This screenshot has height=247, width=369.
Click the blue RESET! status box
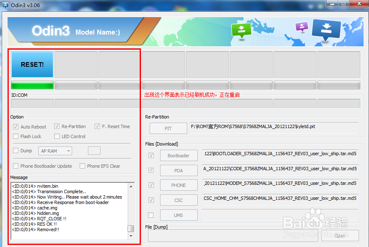coord(32,65)
